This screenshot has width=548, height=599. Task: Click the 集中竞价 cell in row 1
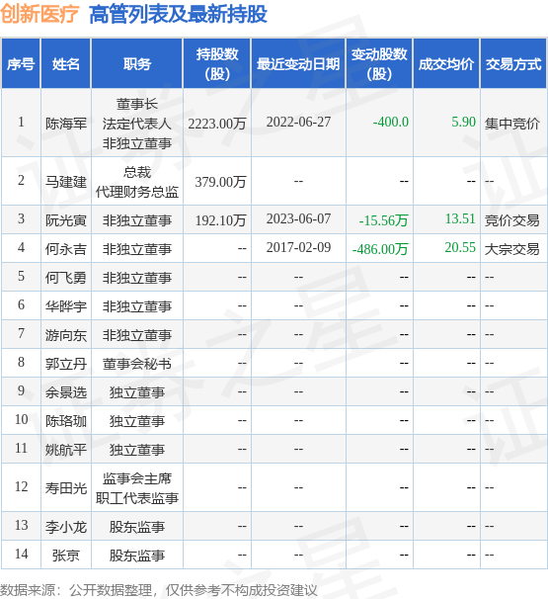tap(511, 124)
